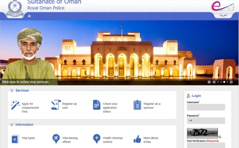Image resolution: width=239 pixels, height=148 pixels.
Task: Click the Login heading text
Action: tap(196, 96)
